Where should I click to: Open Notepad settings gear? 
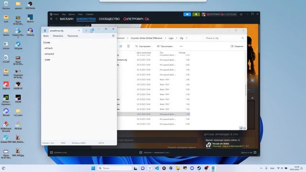tap(113, 36)
